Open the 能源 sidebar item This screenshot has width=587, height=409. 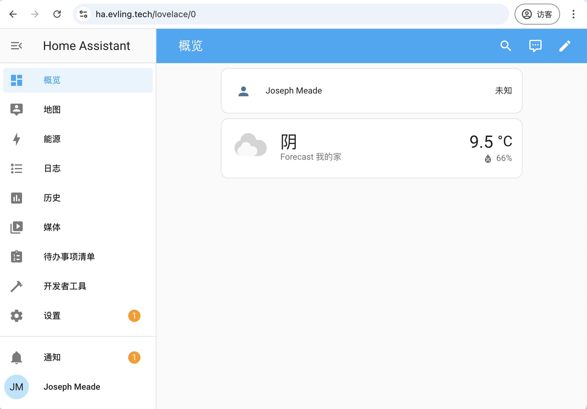coord(78,139)
